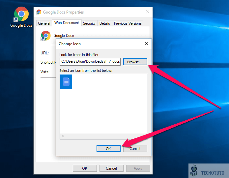
Task: Click 'Look for icons in this file:' label
Action: pyautogui.click(x=79, y=55)
